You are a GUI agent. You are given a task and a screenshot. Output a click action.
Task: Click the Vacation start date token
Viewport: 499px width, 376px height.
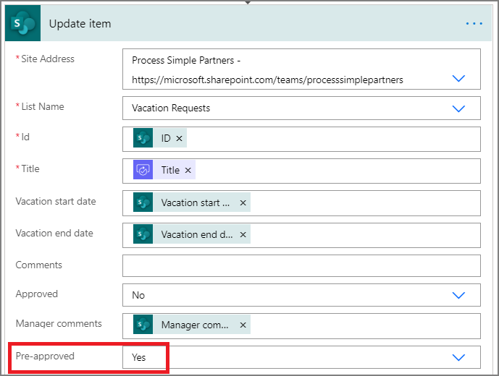(x=196, y=203)
